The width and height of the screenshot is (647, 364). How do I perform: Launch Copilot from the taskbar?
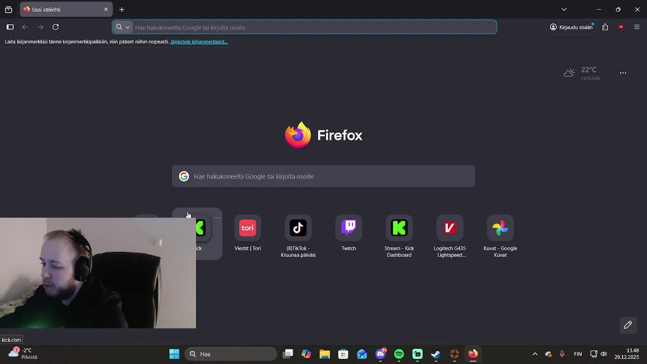pyautogui.click(x=306, y=354)
